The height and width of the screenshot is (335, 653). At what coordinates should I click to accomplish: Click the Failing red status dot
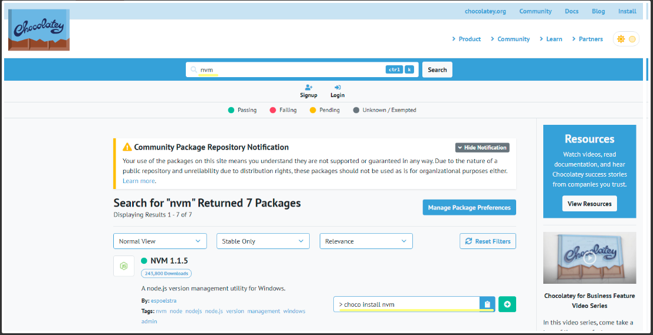coord(273,110)
